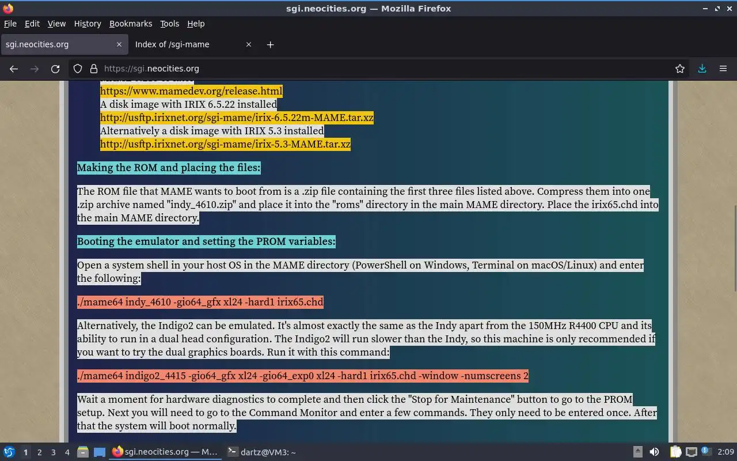Open the Edit menu
This screenshot has width=737, height=461.
[x=32, y=24]
